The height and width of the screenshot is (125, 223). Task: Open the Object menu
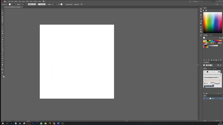coord(16,1)
